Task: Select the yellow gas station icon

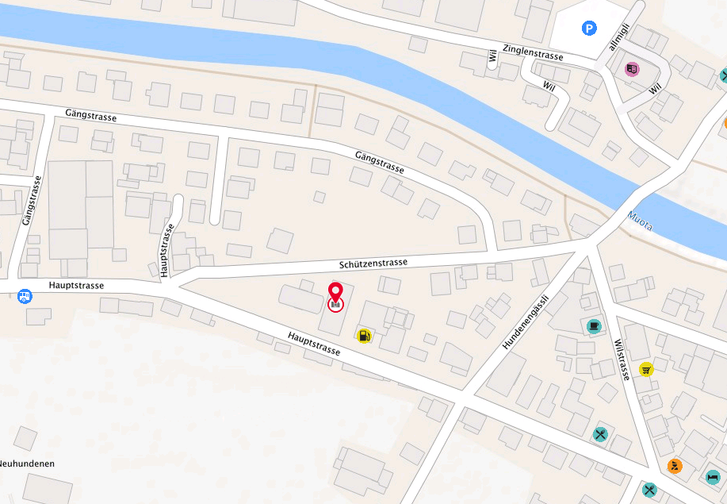Action: coord(365,336)
